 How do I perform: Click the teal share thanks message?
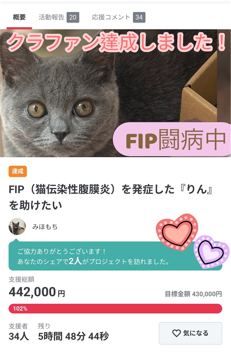(x=115, y=256)
